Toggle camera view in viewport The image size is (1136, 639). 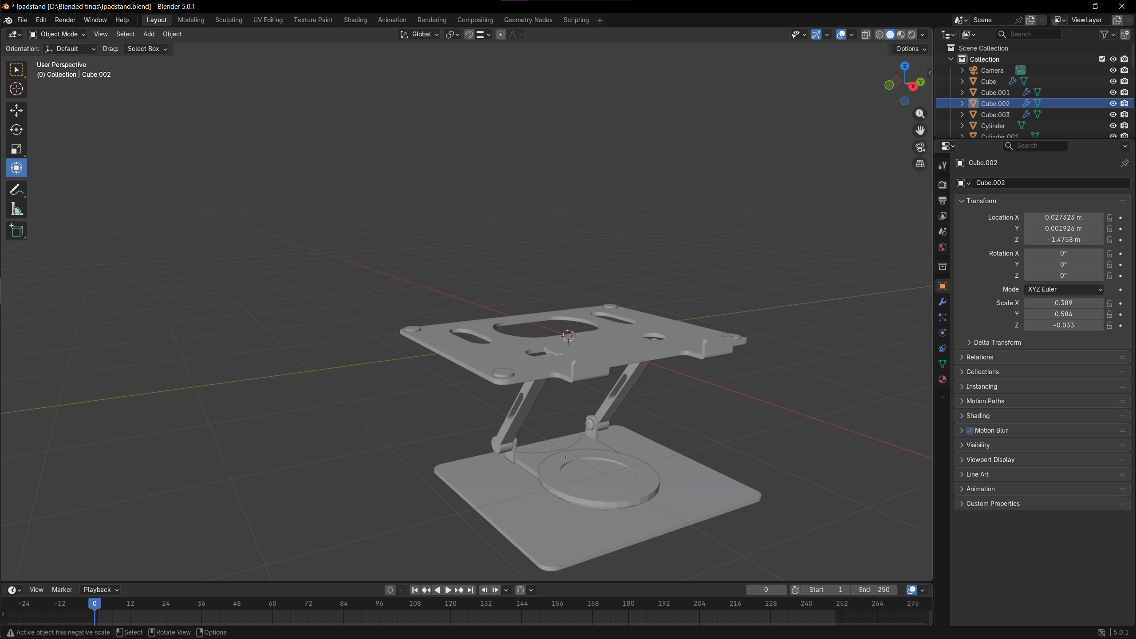click(920, 147)
